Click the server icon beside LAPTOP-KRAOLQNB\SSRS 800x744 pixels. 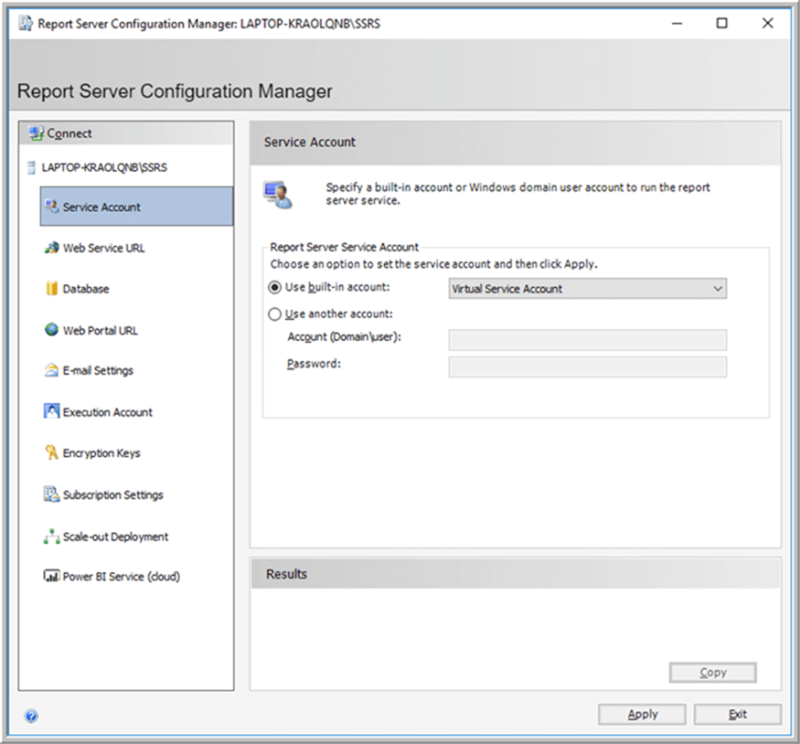coord(31,167)
